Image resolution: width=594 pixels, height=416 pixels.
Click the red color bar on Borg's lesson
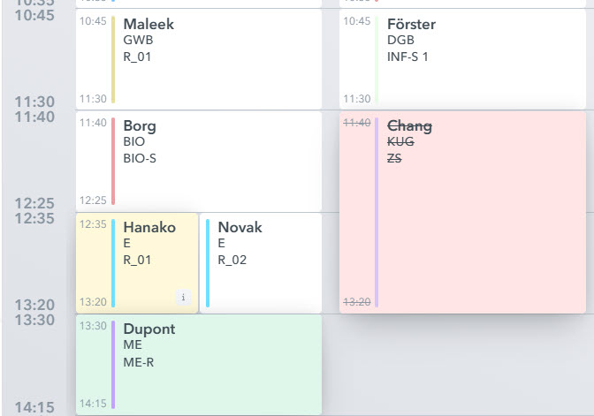[113, 161]
